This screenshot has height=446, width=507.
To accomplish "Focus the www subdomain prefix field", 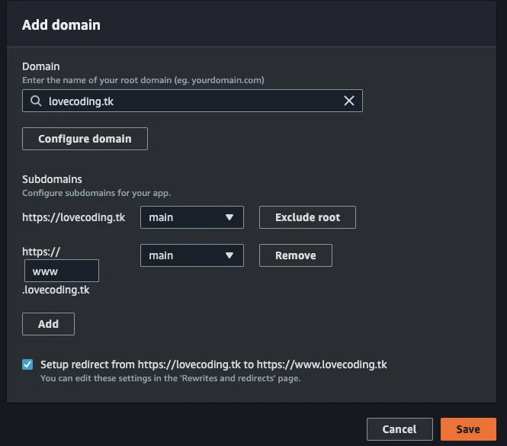I will coord(61,271).
